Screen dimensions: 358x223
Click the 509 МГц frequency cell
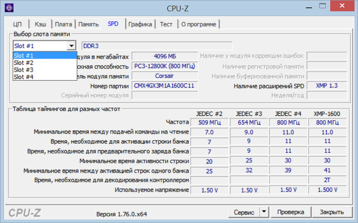coord(209,122)
